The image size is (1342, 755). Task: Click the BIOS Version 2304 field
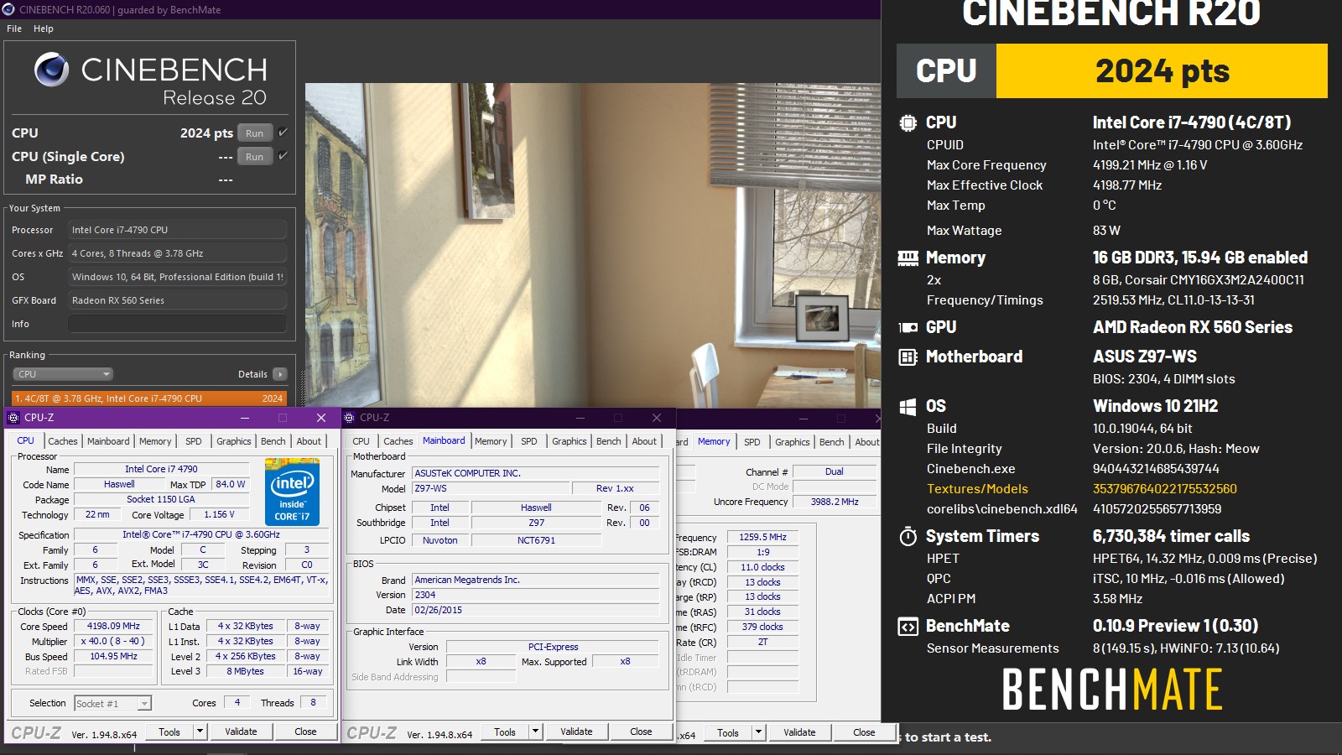(x=535, y=595)
